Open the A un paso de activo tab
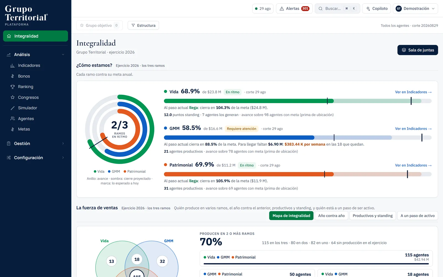Image resolution: width=443 pixels, height=277 pixels. (x=418, y=216)
